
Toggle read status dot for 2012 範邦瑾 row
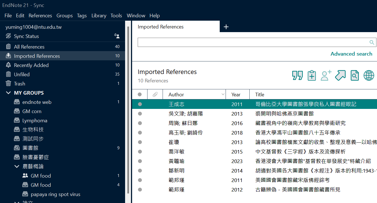click(x=140, y=190)
